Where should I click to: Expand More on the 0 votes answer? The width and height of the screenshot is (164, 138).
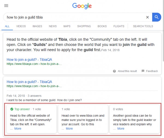point(121,129)
